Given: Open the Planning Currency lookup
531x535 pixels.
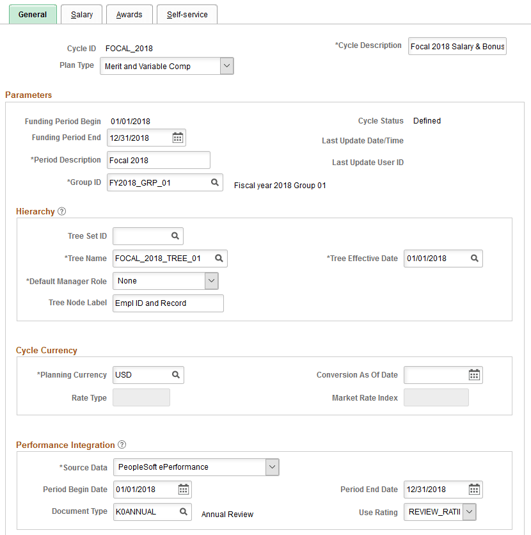Looking at the screenshot, I should [x=175, y=374].
